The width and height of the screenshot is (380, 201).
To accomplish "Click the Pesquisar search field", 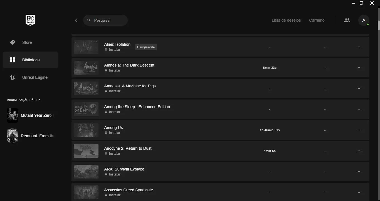I will (x=105, y=20).
